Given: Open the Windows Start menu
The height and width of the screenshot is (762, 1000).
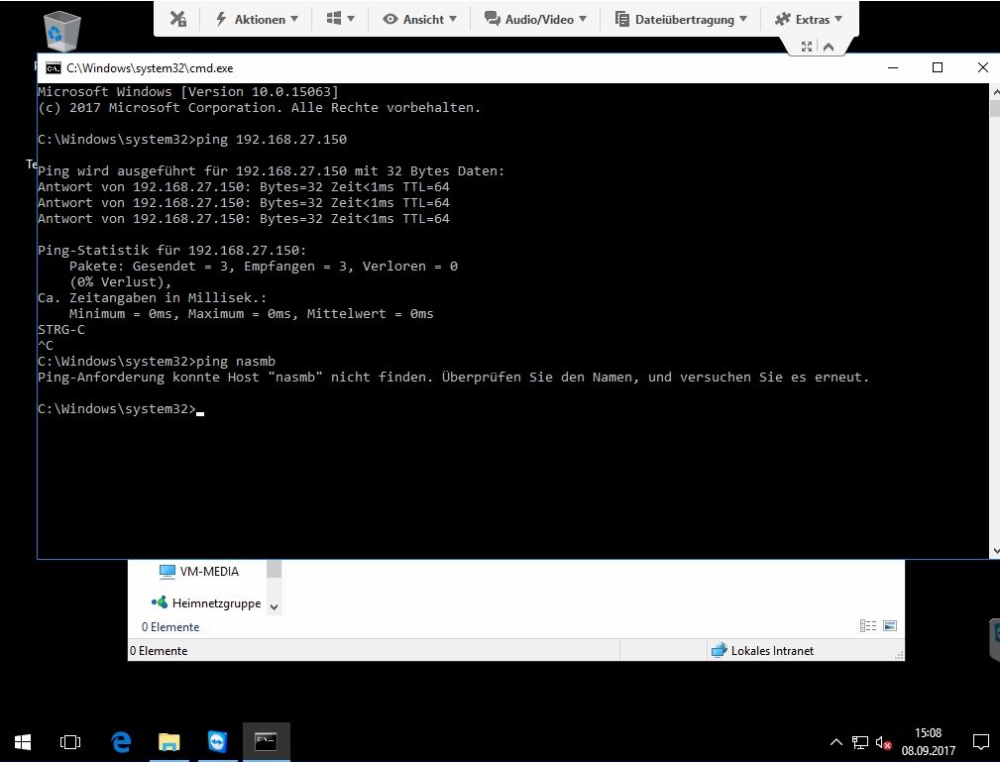Looking at the screenshot, I should pyautogui.click(x=23, y=742).
